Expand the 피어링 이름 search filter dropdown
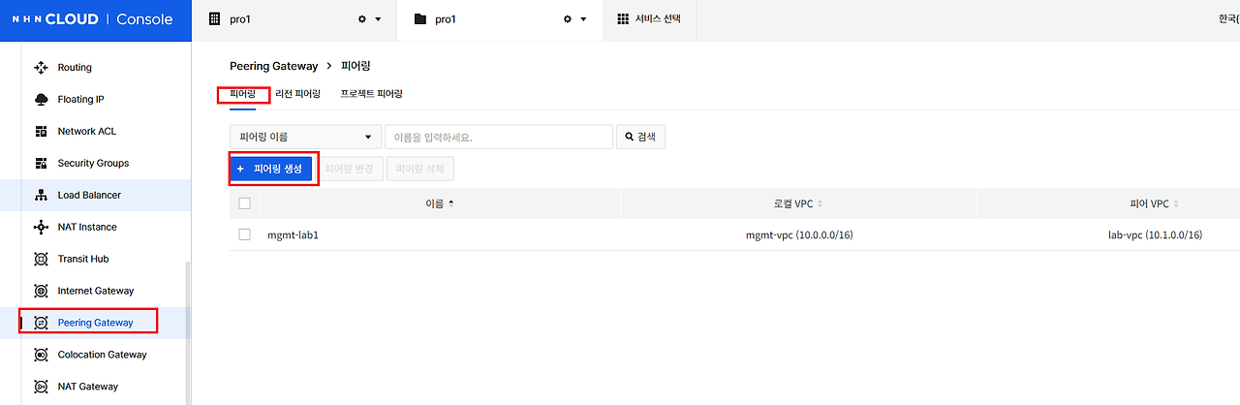 pyautogui.click(x=305, y=137)
